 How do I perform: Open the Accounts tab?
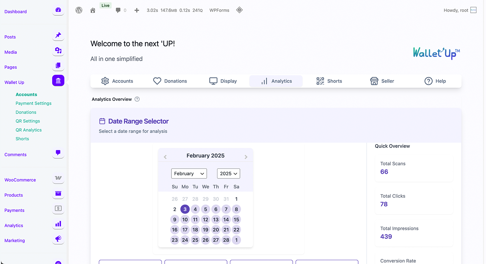point(117,81)
